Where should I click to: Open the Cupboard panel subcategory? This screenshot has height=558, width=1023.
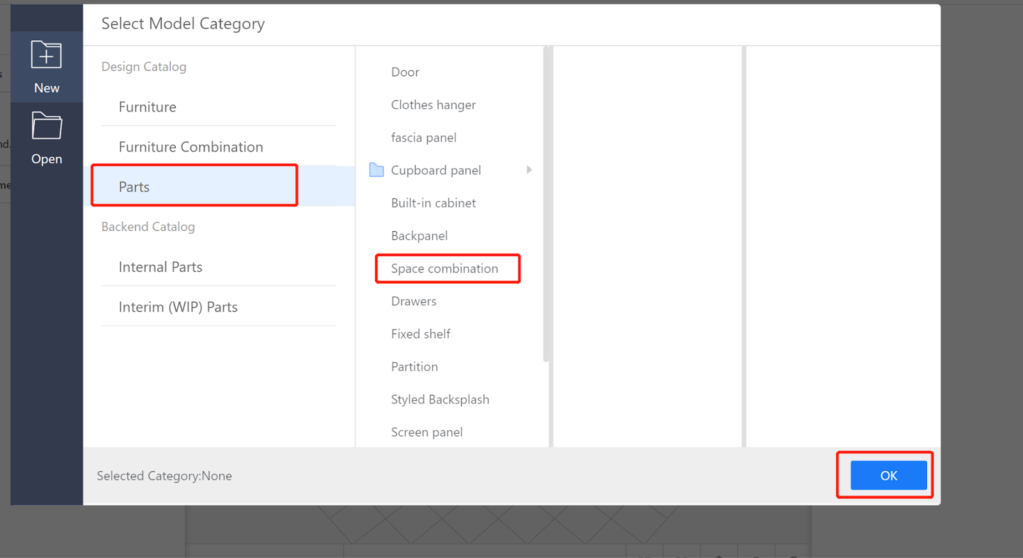point(436,170)
